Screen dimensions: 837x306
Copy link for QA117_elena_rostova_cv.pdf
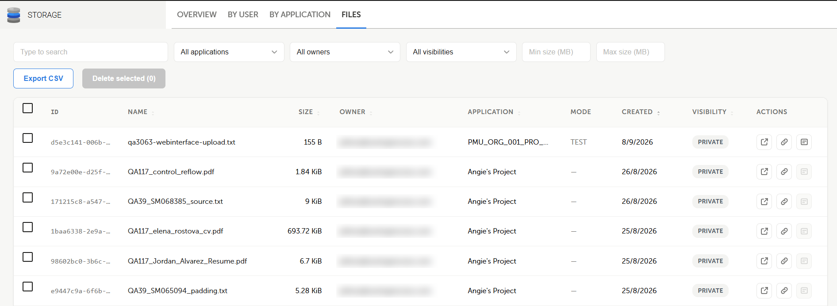pyautogui.click(x=784, y=231)
